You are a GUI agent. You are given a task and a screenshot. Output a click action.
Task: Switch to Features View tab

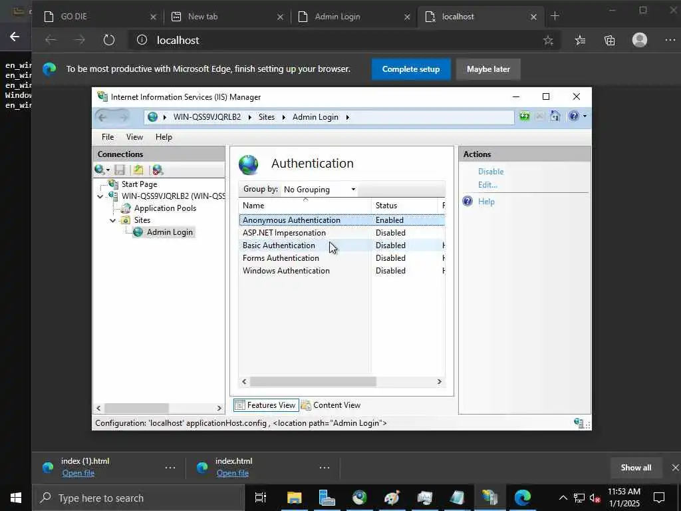[x=266, y=405]
